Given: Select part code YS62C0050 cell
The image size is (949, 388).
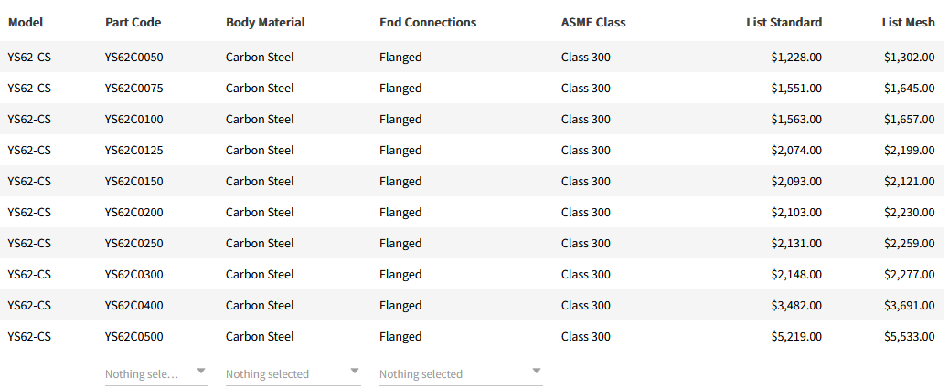Looking at the screenshot, I should click(x=134, y=58).
